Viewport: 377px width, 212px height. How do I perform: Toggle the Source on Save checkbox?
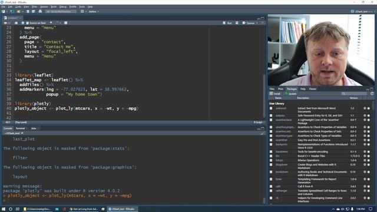(x=28, y=23)
